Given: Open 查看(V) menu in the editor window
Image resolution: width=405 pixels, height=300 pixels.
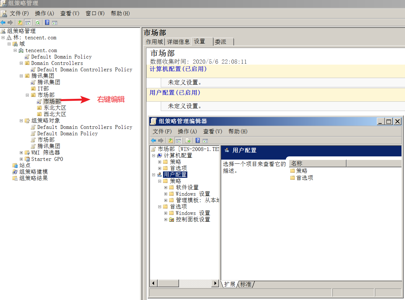Looking at the screenshot, I should [x=213, y=131].
